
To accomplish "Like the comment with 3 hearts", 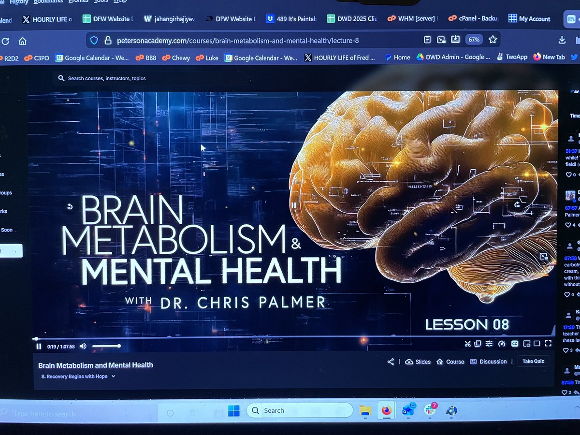I will click(x=566, y=350).
